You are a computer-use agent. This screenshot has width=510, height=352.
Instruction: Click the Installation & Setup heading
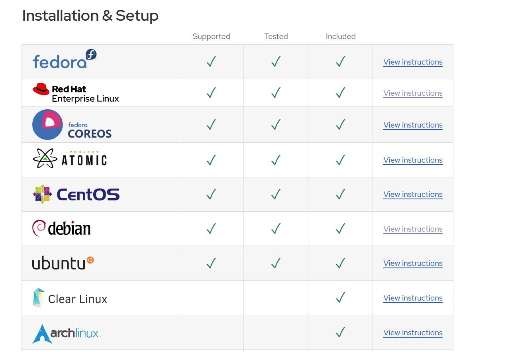[90, 16]
